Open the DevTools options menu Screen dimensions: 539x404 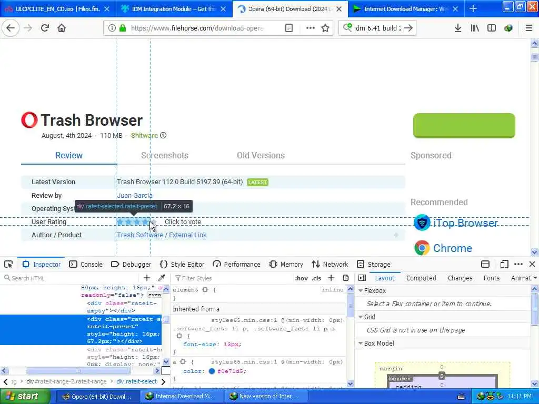(x=518, y=264)
